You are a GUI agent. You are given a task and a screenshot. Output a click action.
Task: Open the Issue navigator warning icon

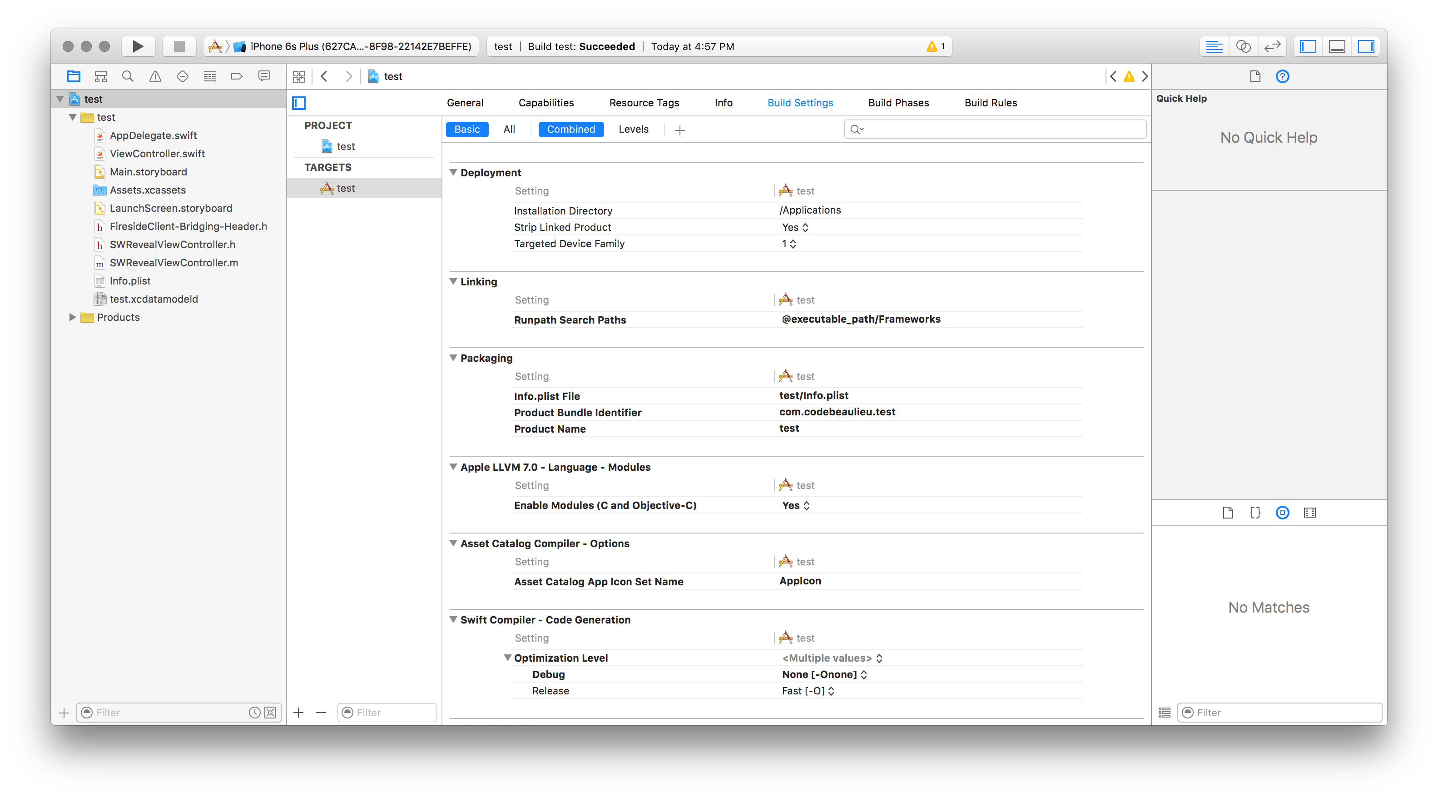pos(155,76)
